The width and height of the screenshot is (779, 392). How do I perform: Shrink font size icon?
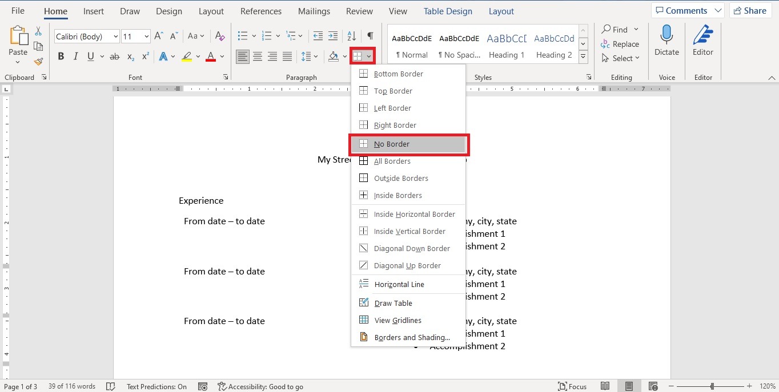click(174, 37)
